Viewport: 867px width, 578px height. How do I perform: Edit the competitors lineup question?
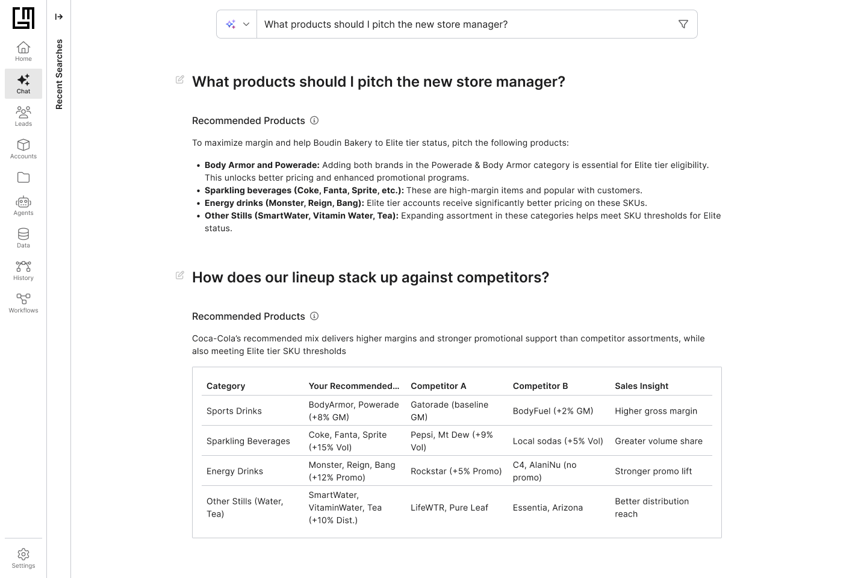pos(180,275)
